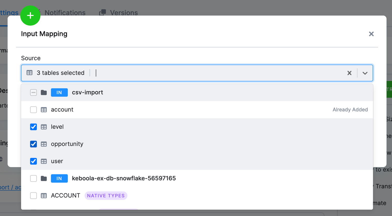Click the IN badge of csv-import
The width and height of the screenshot is (392, 216).
click(x=59, y=92)
